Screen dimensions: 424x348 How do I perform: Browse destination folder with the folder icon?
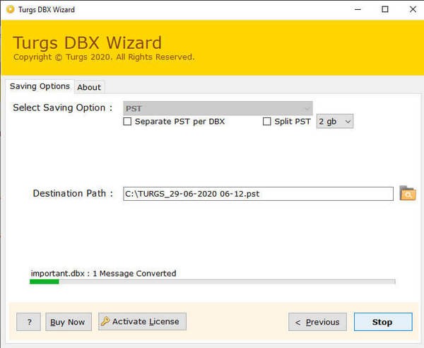click(x=408, y=193)
